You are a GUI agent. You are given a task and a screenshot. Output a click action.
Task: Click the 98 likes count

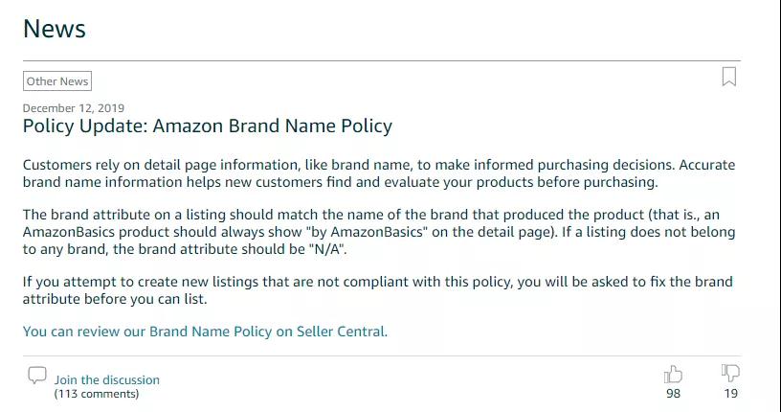point(674,394)
